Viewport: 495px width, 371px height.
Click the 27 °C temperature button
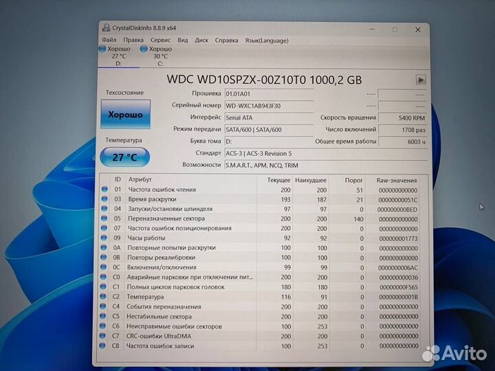pos(124,157)
